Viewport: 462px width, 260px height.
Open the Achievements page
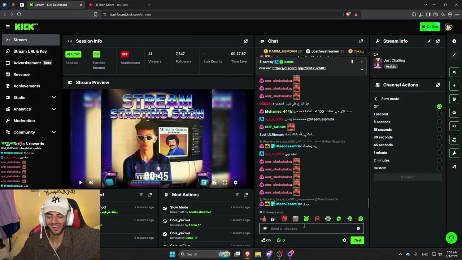(31, 86)
